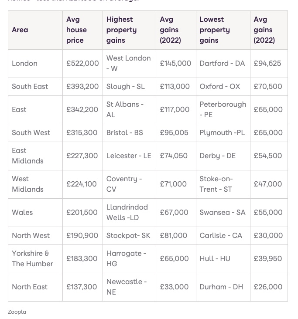This screenshot has width=298, height=319.
Task: Select the Peterborough - PE cell
Action: 223,110
